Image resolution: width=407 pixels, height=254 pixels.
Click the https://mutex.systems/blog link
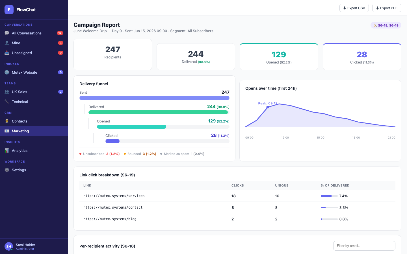[x=110, y=219]
